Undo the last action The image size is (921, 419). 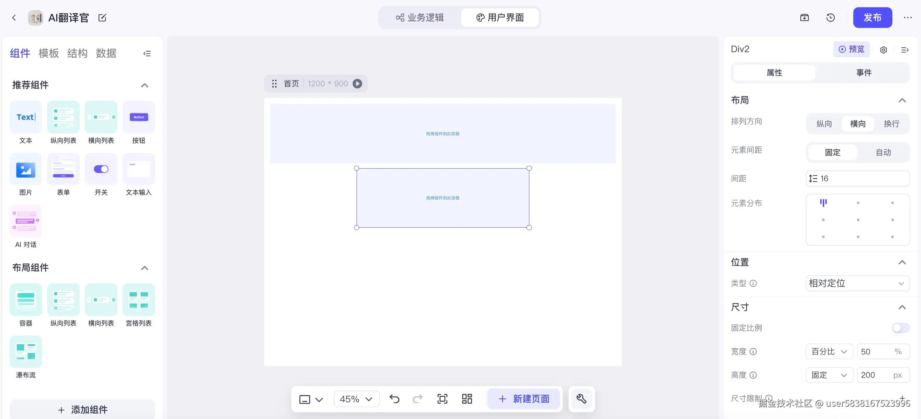[x=394, y=399]
